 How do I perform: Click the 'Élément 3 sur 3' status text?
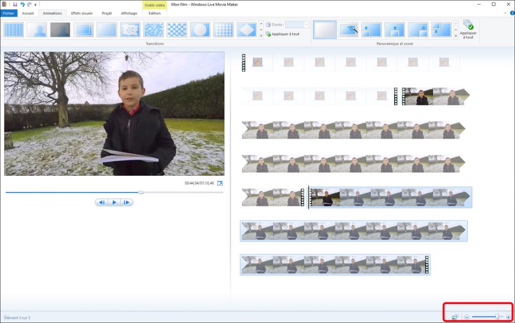pyautogui.click(x=17, y=317)
